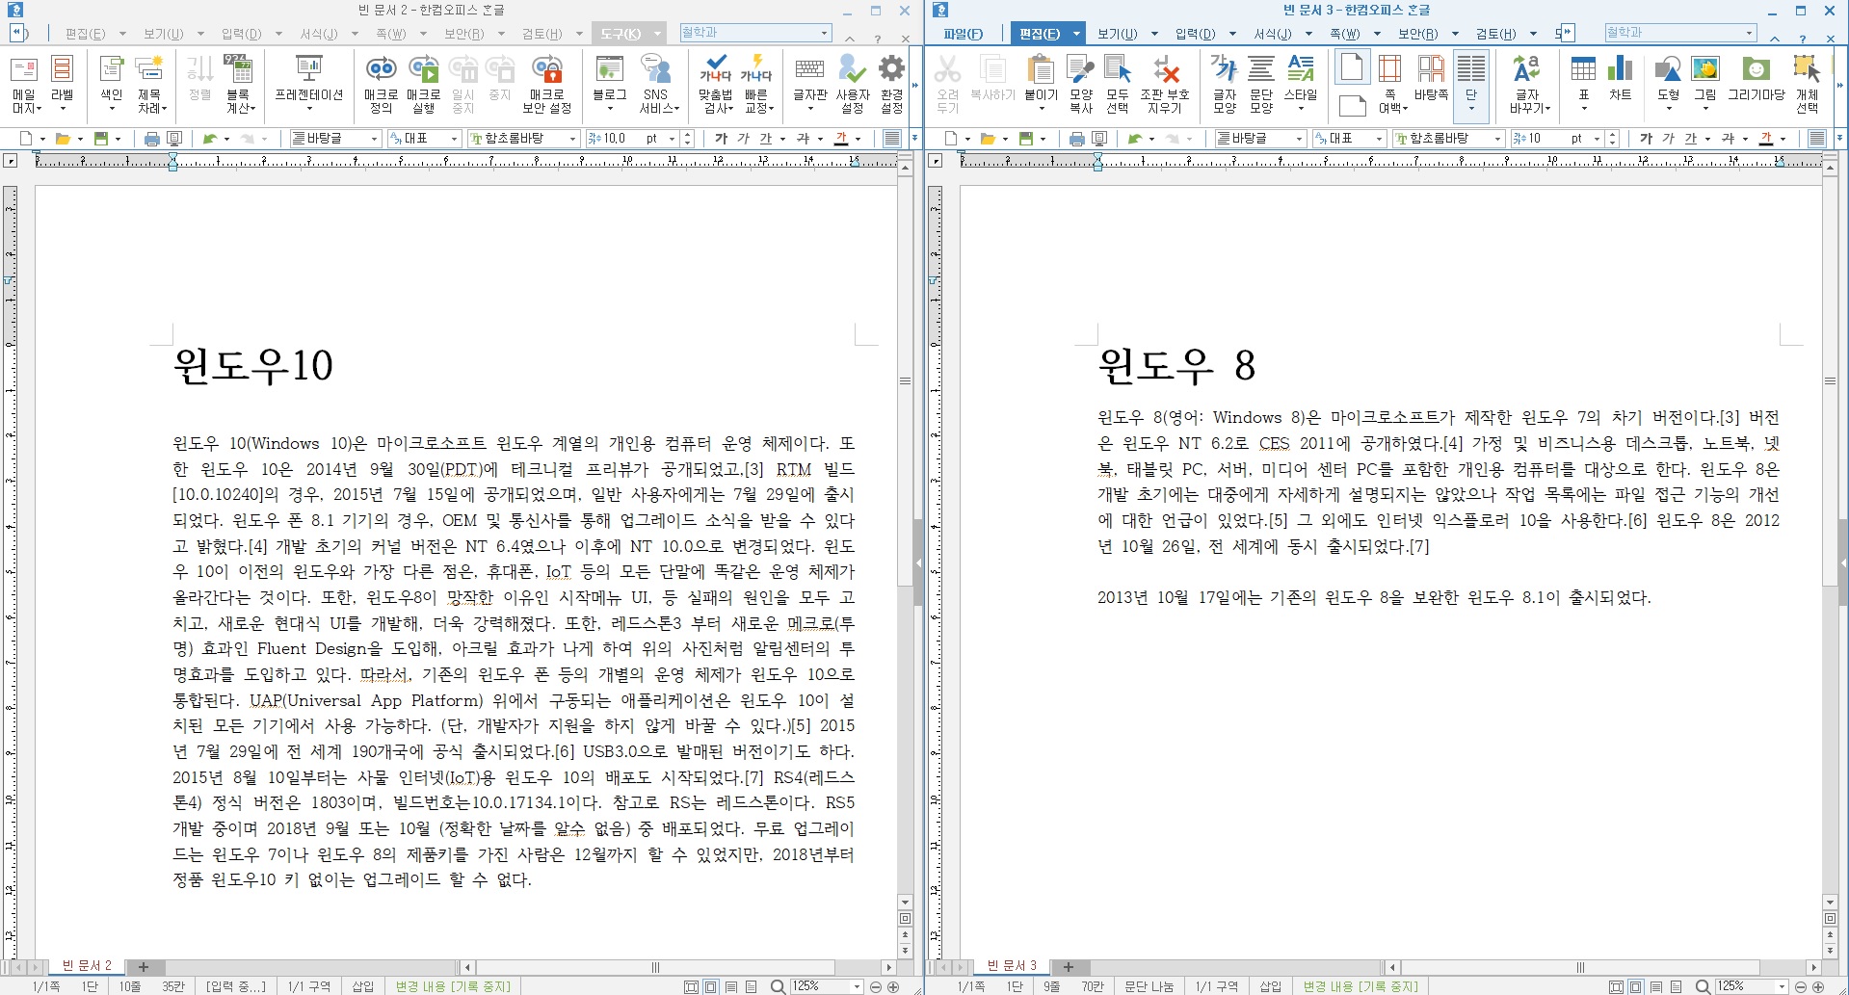This screenshot has width=1849, height=995.
Task: Open 환경 설정 preferences gear
Action: [892, 84]
